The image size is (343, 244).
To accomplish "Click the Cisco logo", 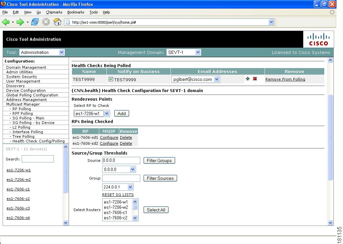I will [318, 39].
